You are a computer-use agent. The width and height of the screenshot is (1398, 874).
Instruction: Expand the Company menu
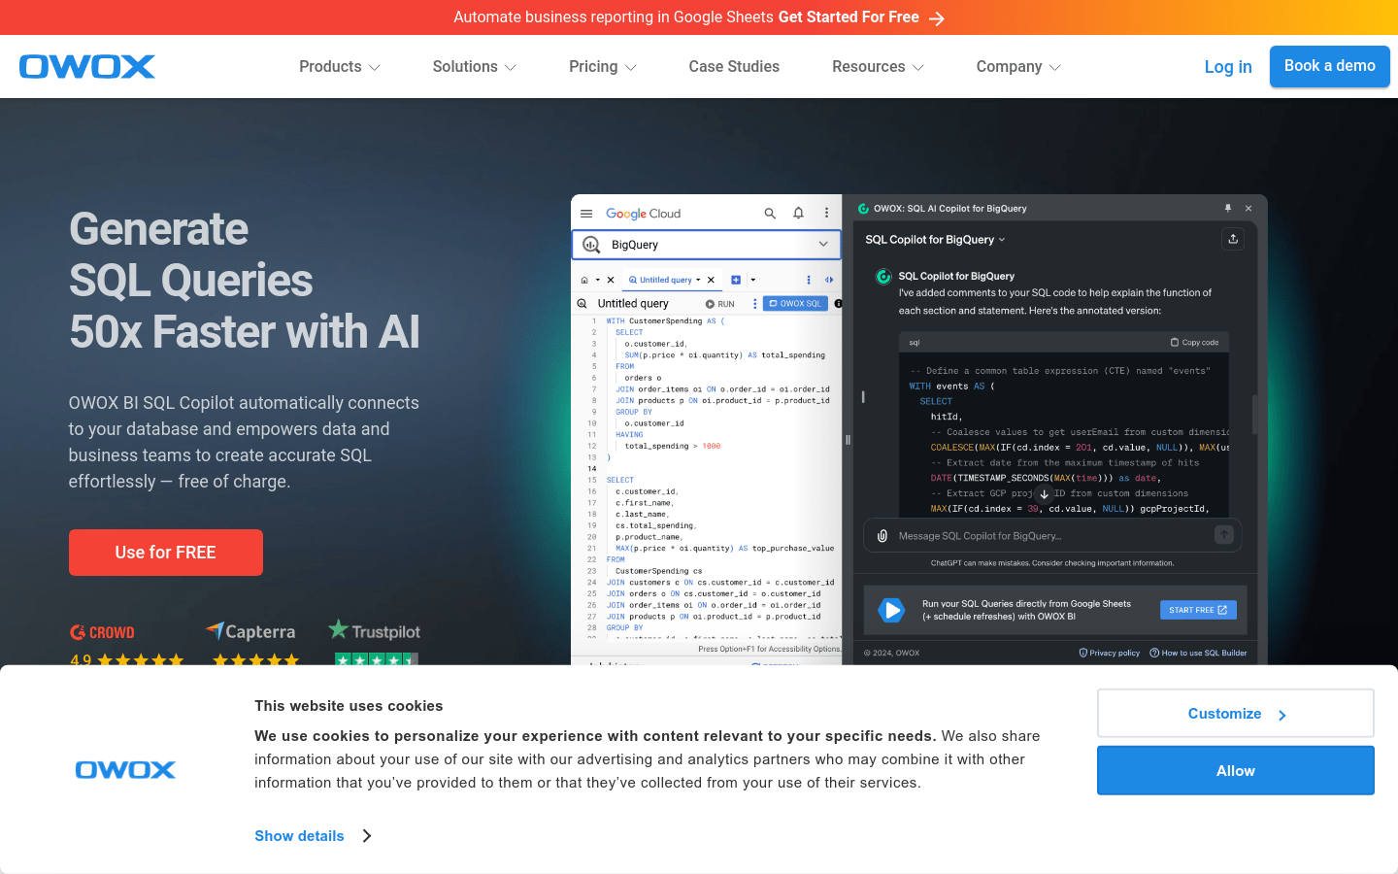1017,67
